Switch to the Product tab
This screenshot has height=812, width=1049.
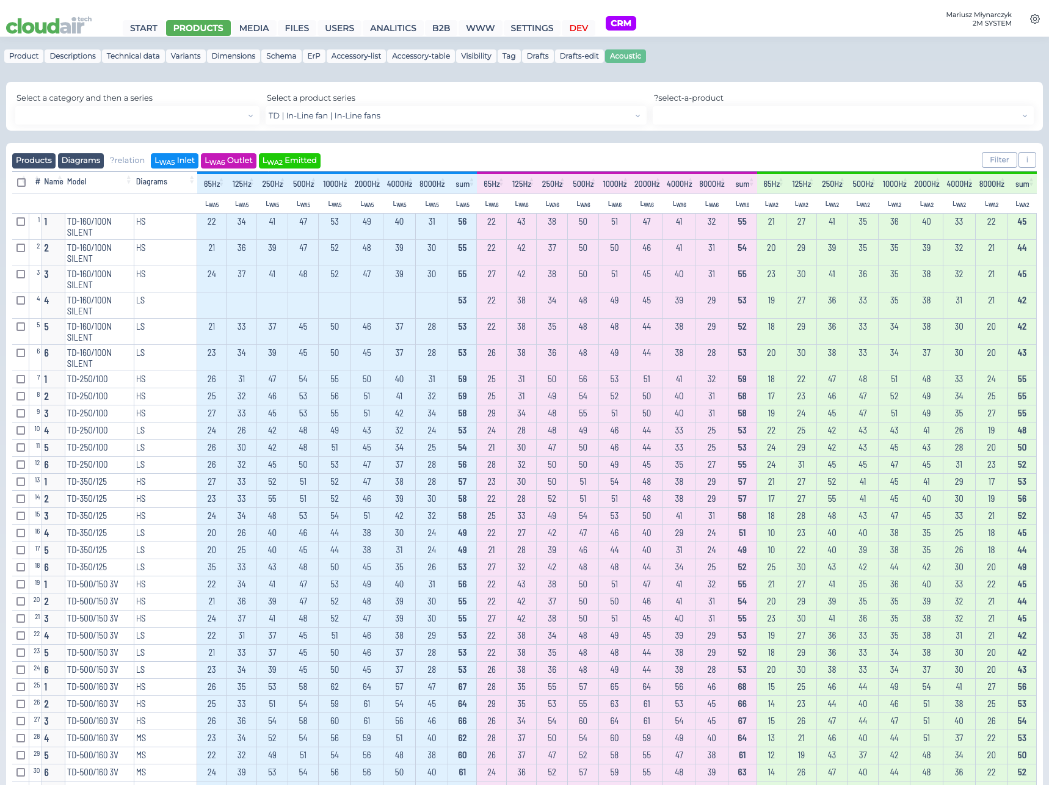click(24, 56)
